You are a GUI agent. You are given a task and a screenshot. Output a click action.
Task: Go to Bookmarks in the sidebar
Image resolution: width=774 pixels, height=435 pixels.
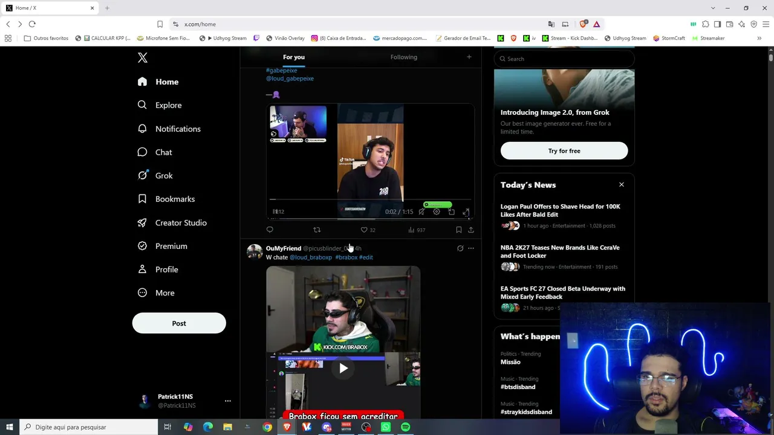click(166, 199)
